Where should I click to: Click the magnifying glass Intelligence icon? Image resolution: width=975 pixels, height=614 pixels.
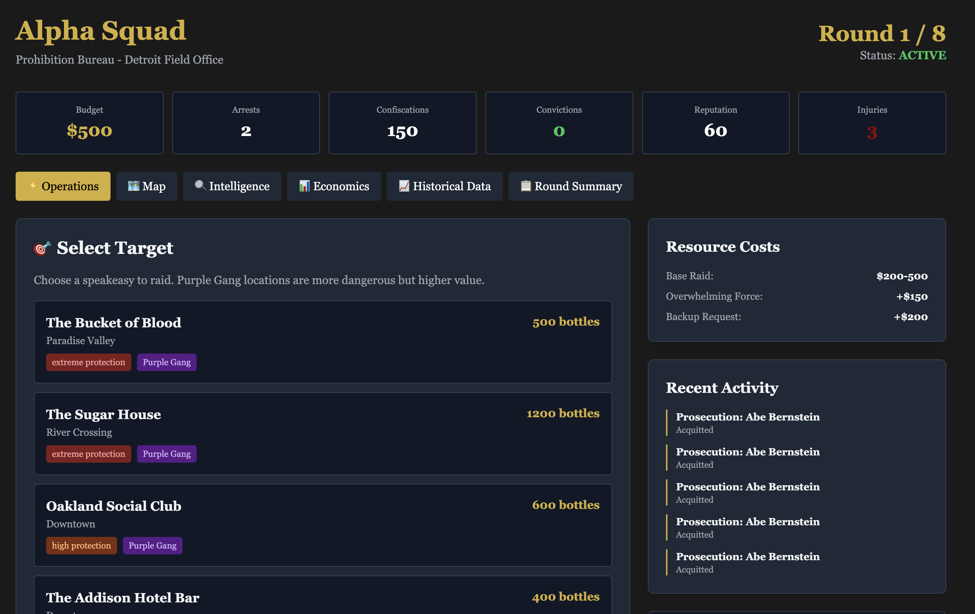(x=200, y=186)
